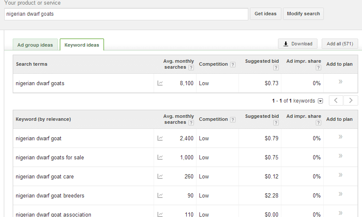Add nigerian dwarf goat breeders to plan
The image size is (362, 217).
(x=340, y=194)
